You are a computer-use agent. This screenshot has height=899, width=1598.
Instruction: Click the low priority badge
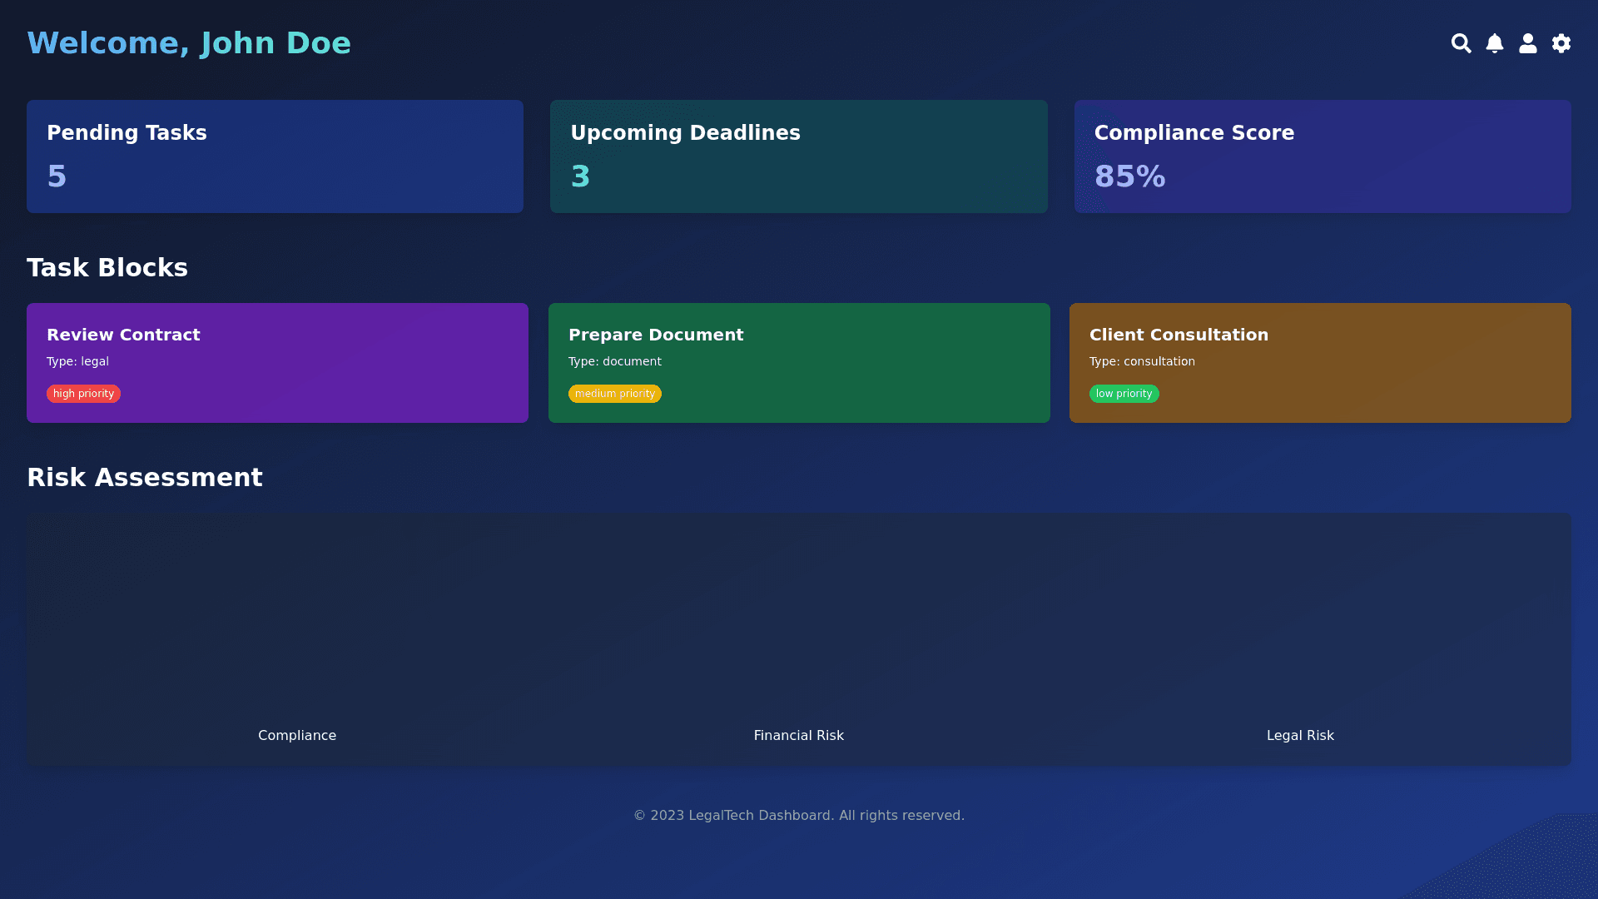1124,394
